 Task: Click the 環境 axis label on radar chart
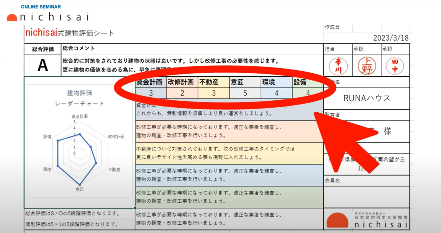(47, 170)
